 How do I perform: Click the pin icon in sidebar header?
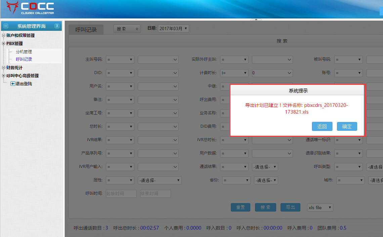click(57, 26)
